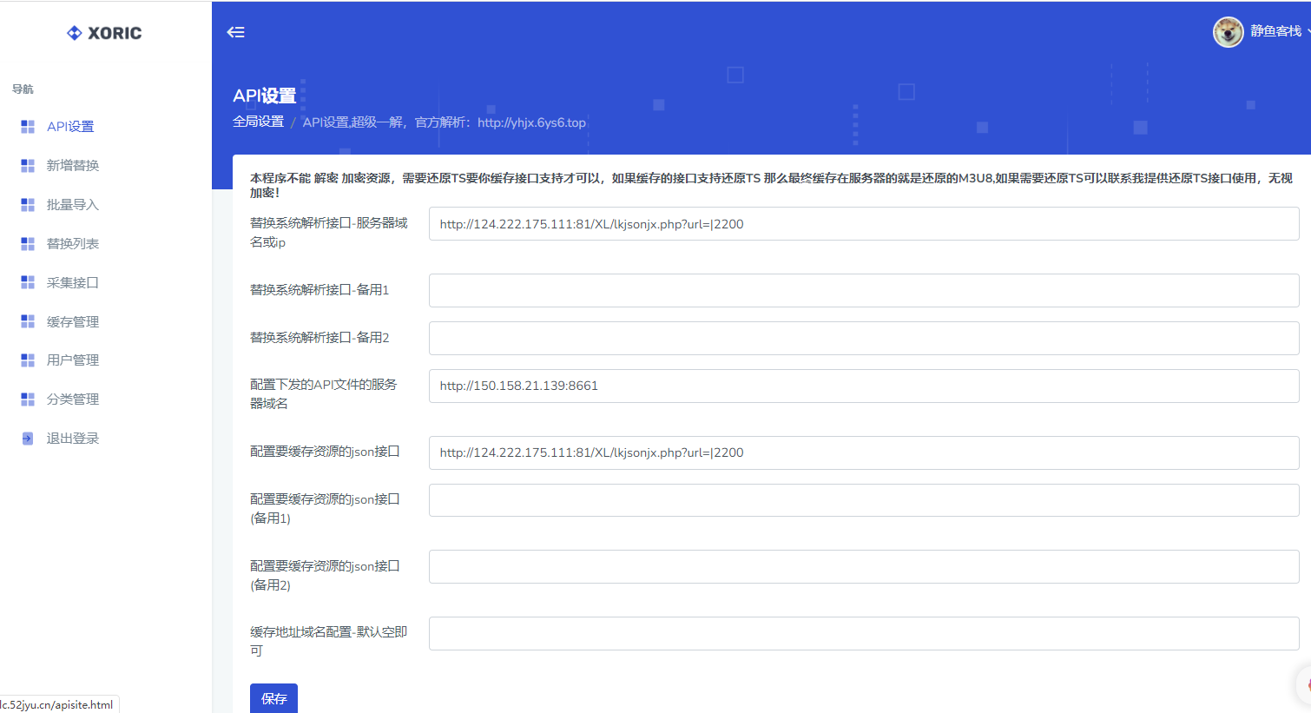
Task: Open the 静鱼客栈 user dropdown
Action: click(x=1276, y=31)
